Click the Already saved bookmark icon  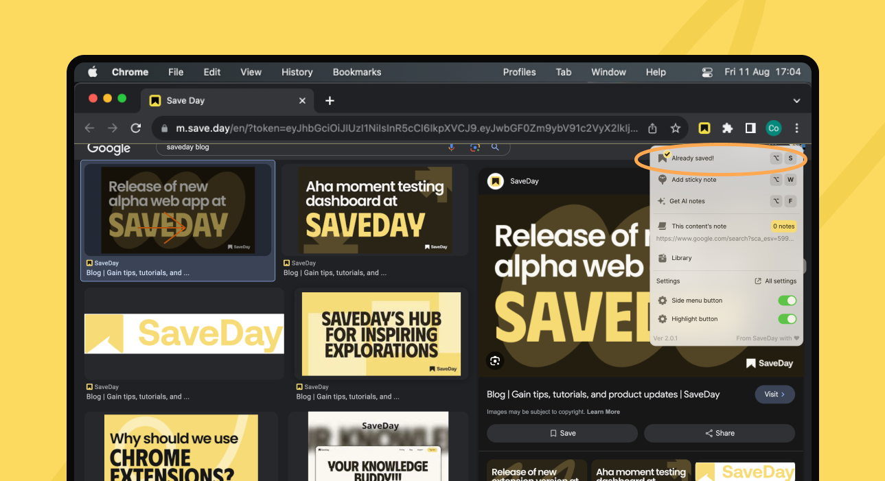[663, 158]
